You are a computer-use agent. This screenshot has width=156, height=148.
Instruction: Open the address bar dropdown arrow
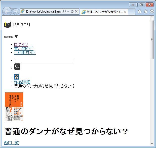[x=68, y=12]
